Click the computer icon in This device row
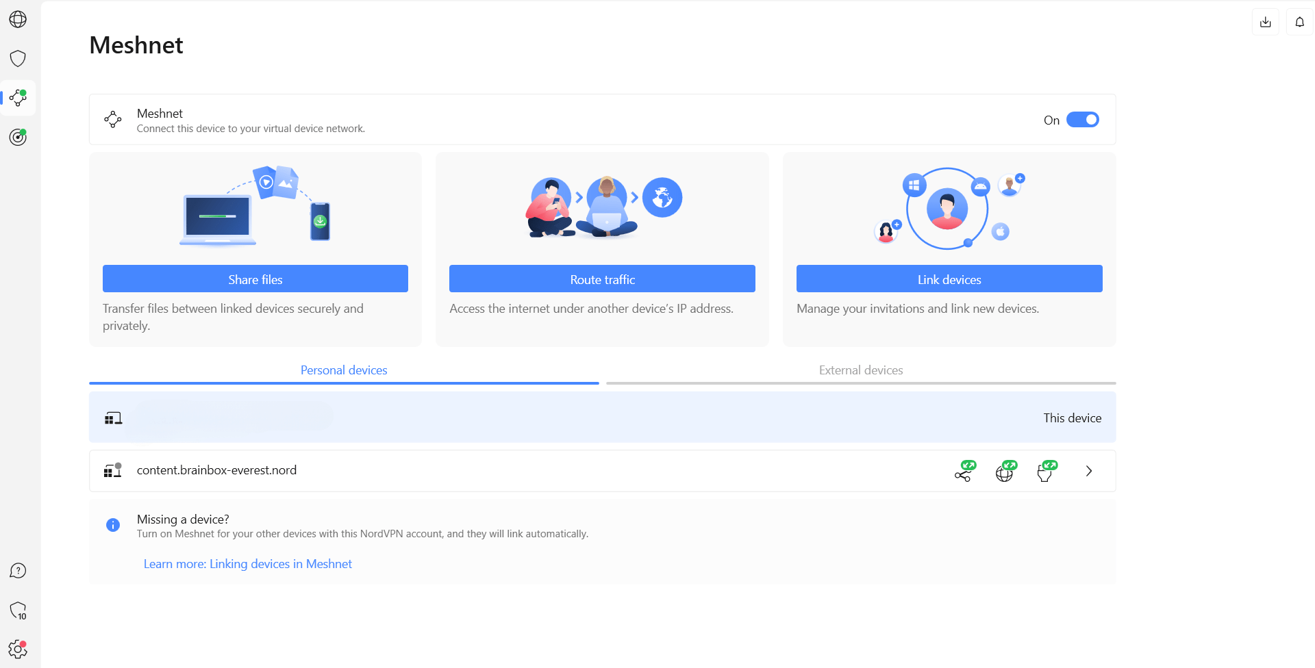 pos(113,418)
